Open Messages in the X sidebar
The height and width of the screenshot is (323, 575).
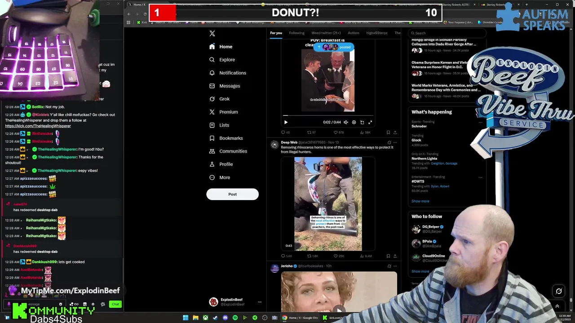pyautogui.click(x=224, y=86)
